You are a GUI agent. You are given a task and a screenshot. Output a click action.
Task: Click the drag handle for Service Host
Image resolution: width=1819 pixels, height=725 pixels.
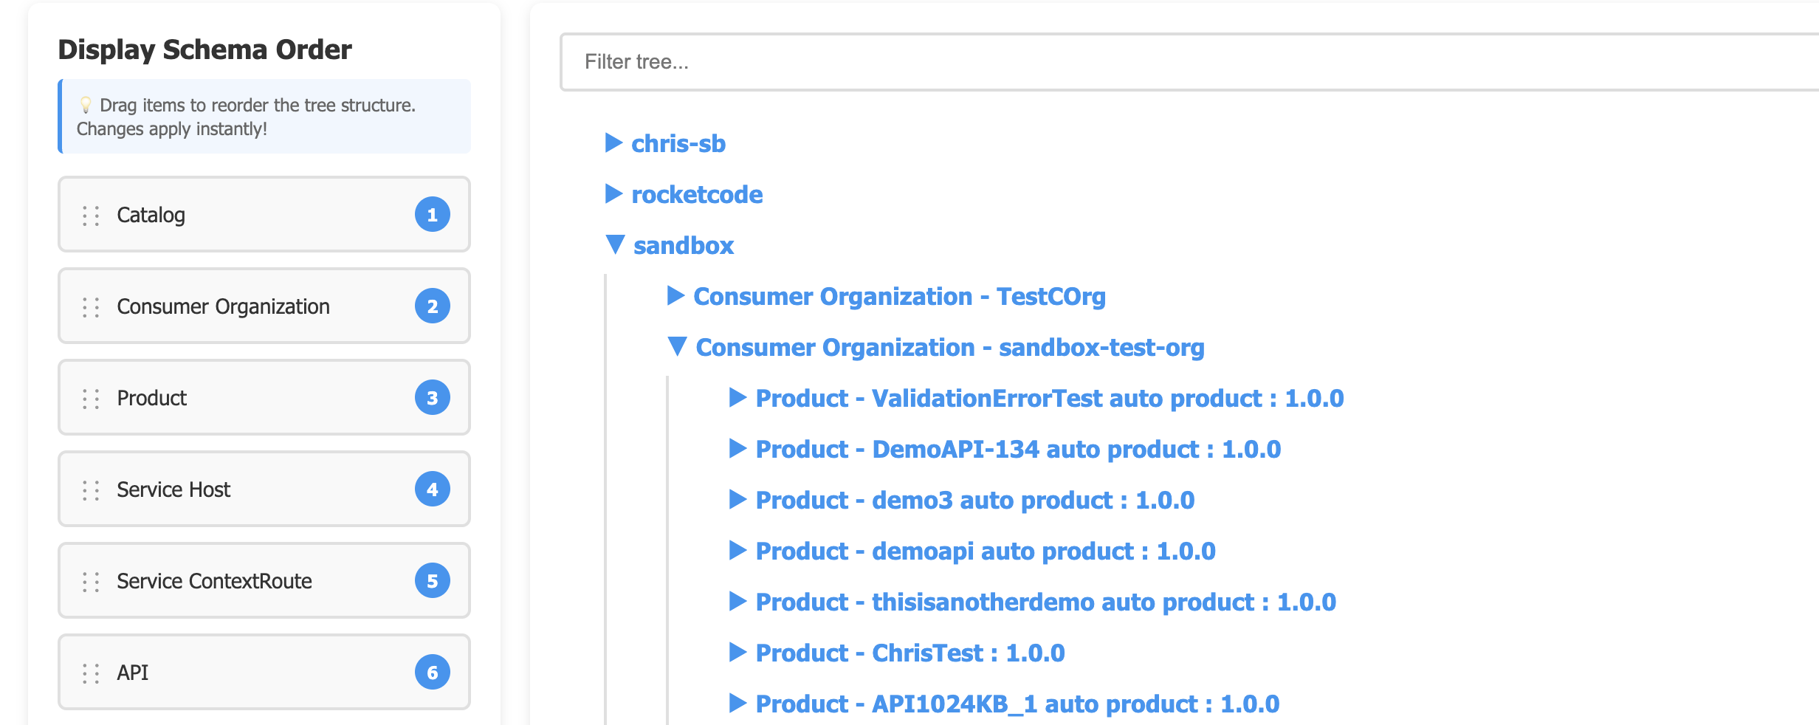point(91,490)
